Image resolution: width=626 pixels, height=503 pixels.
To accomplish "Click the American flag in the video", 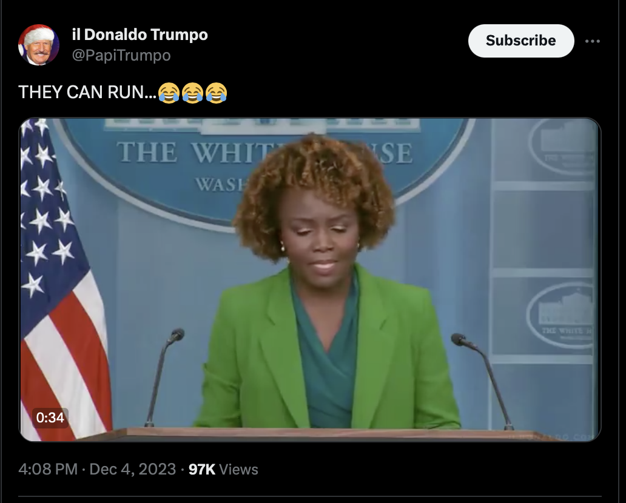I will [62, 279].
